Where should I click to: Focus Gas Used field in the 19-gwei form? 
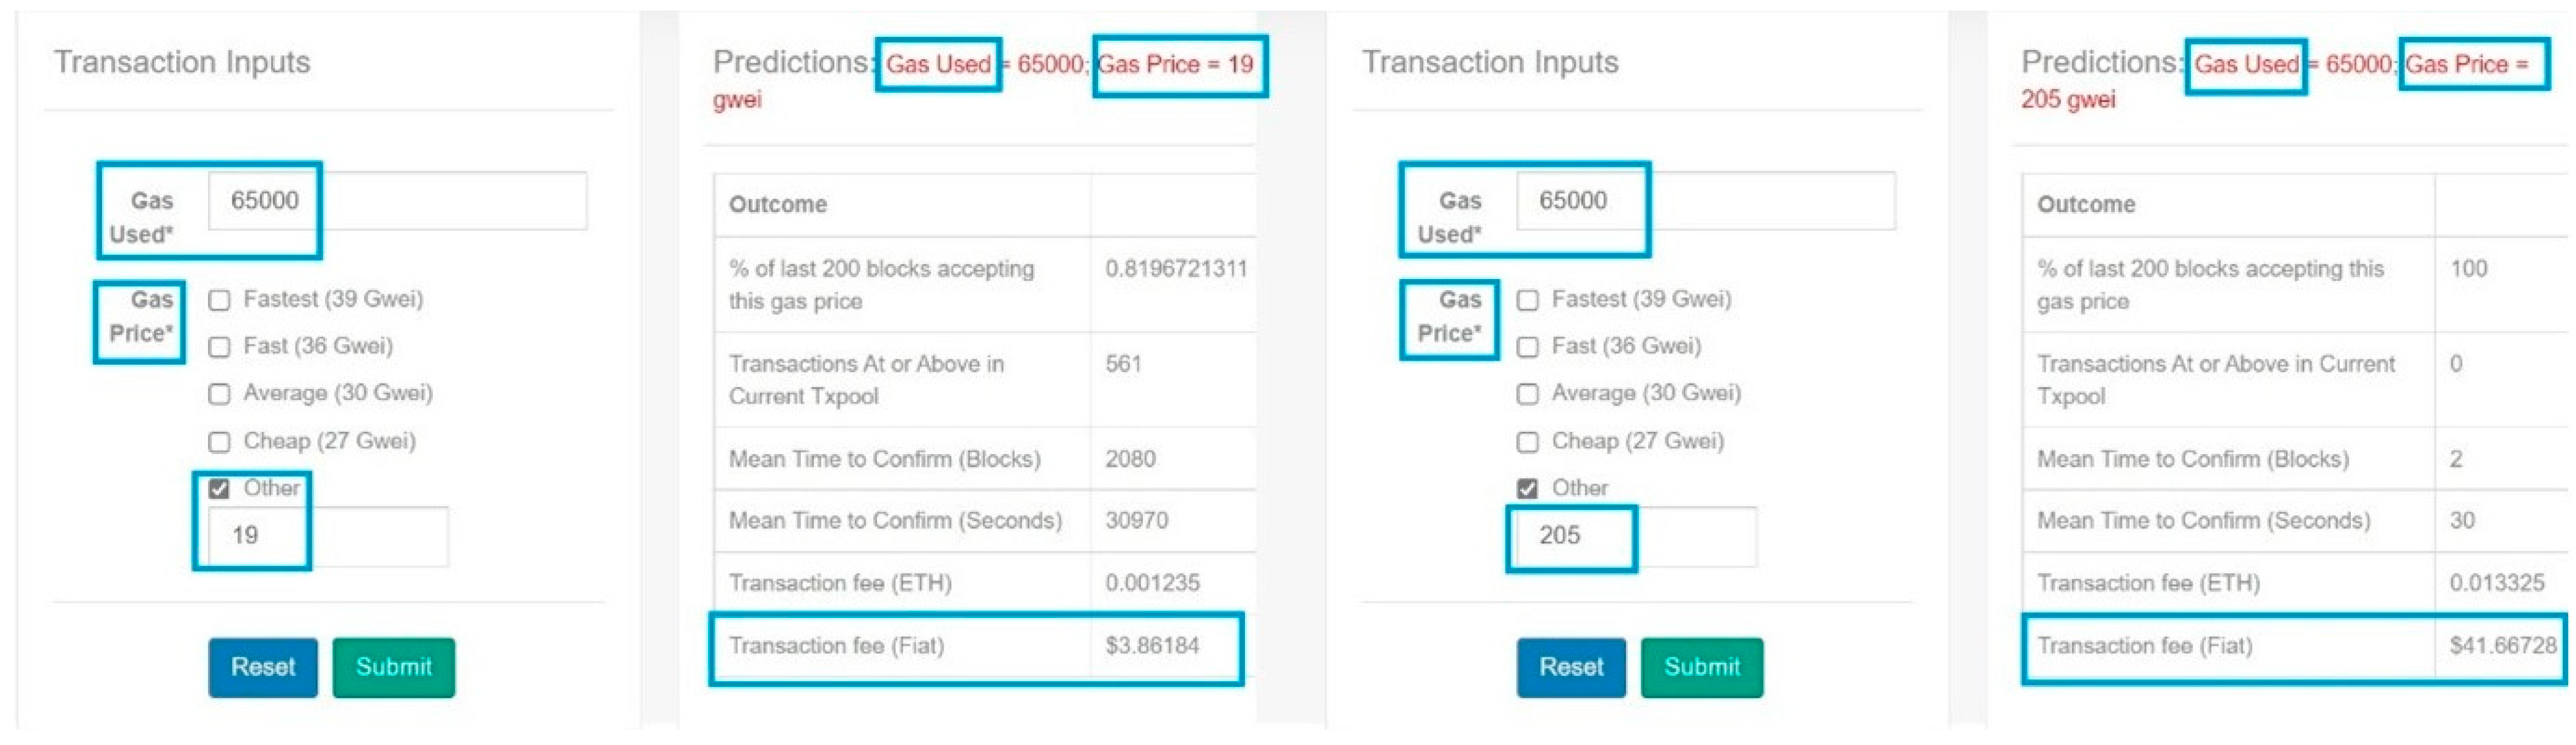click(396, 201)
